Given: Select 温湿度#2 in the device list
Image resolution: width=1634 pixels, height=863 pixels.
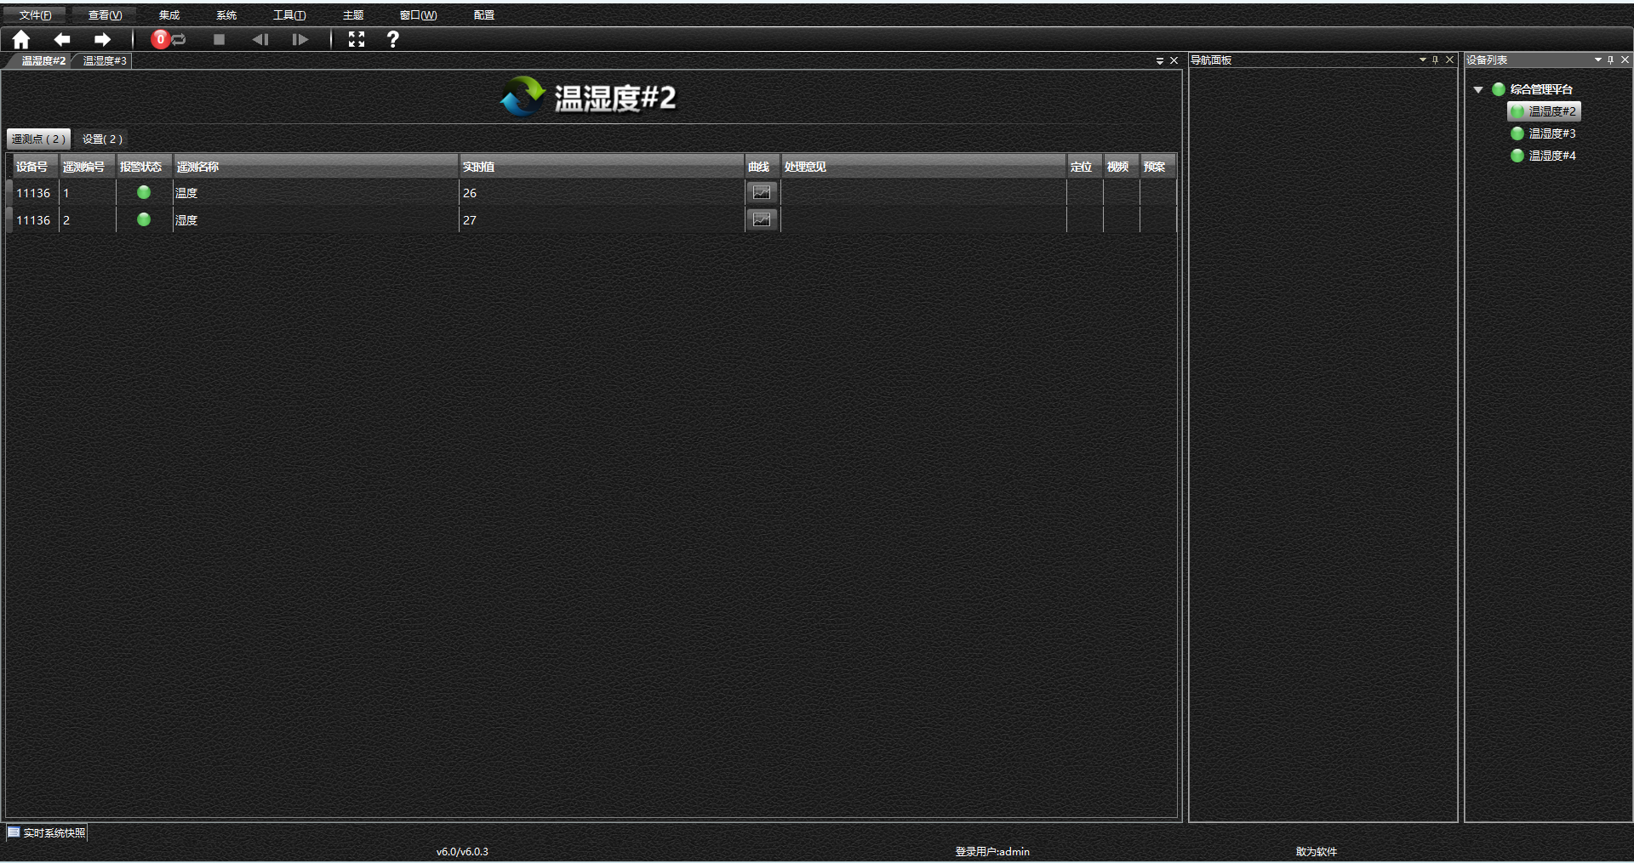Looking at the screenshot, I should [1544, 111].
